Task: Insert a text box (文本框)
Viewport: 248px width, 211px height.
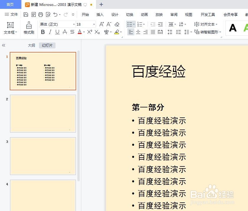Action: pyautogui.click(x=10, y=28)
